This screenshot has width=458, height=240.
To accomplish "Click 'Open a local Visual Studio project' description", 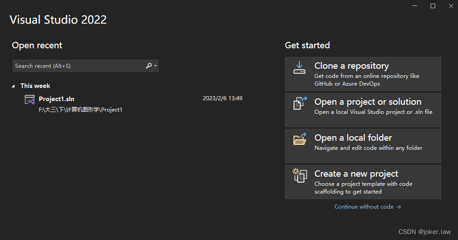I will (373, 112).
